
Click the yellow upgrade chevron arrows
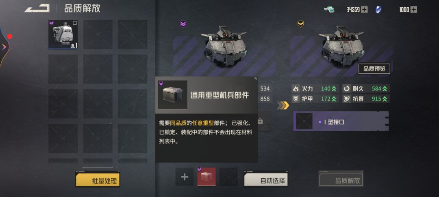pyautogui.click(x=283, y=105)
